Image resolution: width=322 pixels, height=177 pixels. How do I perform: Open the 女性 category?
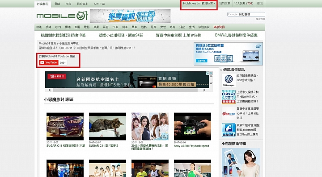click(163, 27)
